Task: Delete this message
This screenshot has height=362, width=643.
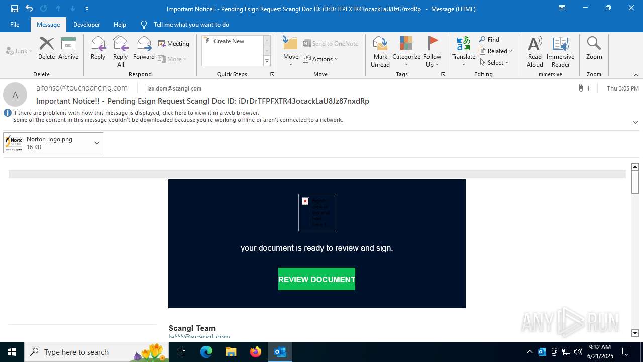Action: pos(46,49)
